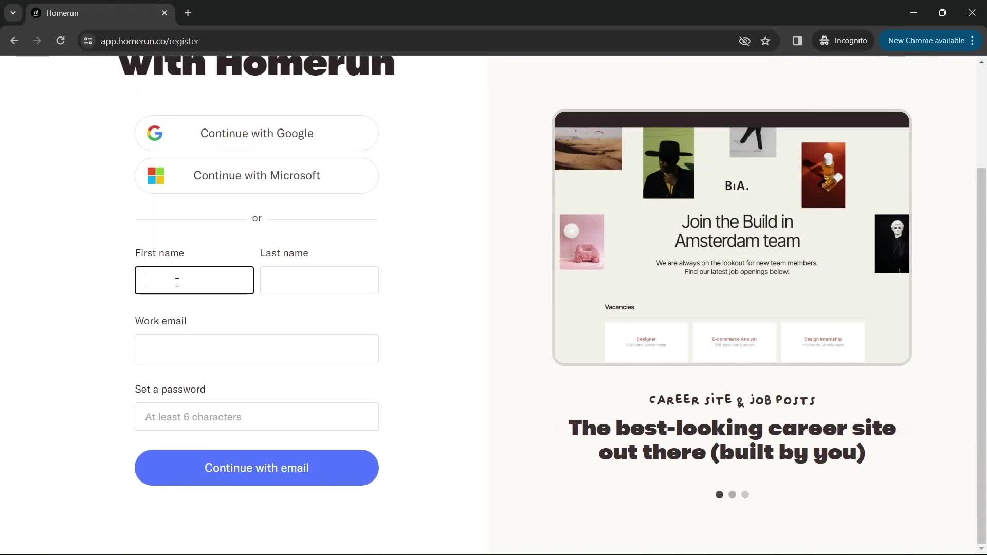Expand browser forward navigation arrow

pos(36,41)
